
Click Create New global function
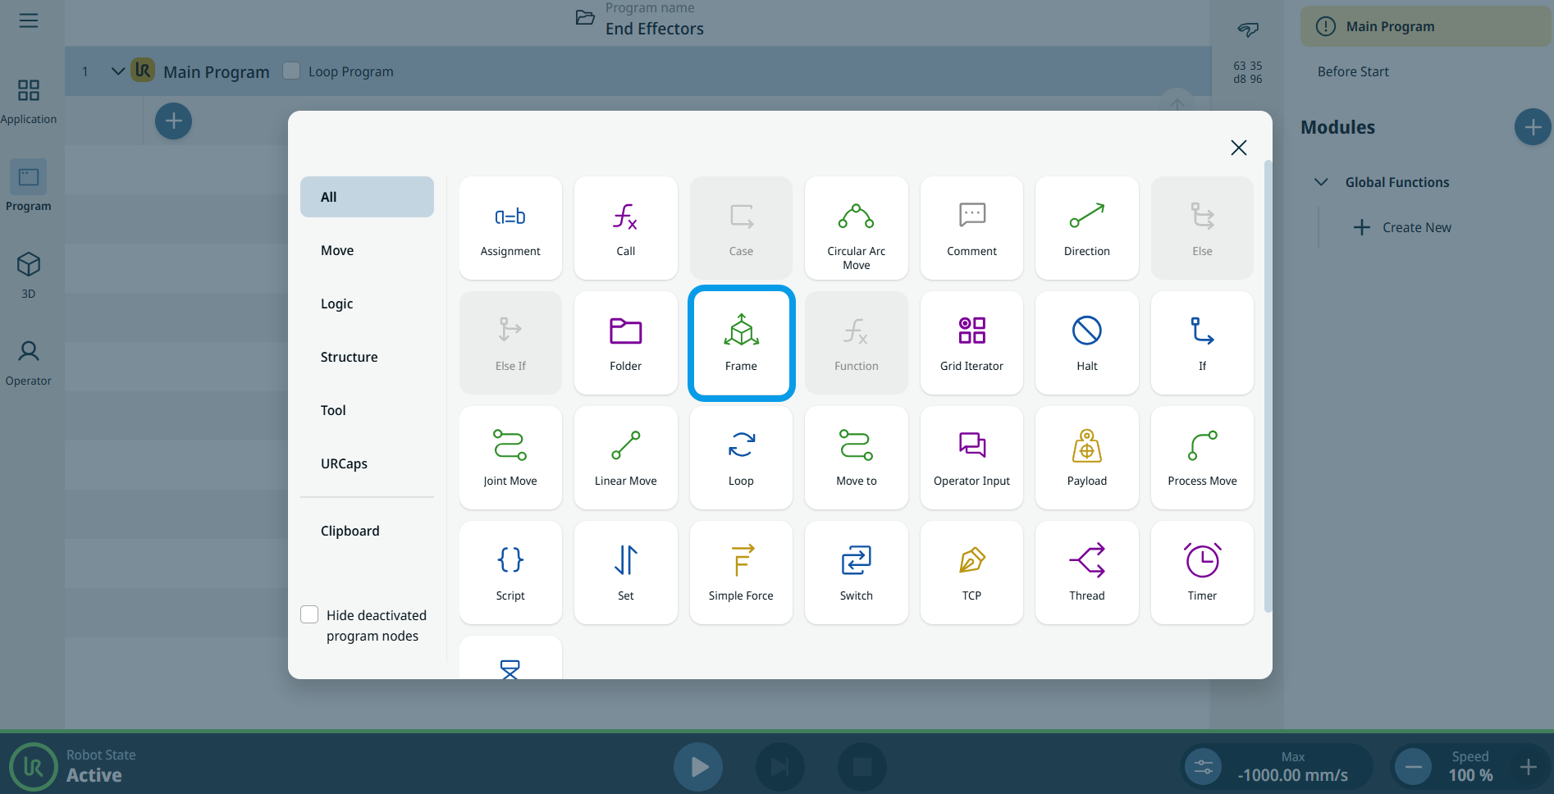tap(1403, 227)
